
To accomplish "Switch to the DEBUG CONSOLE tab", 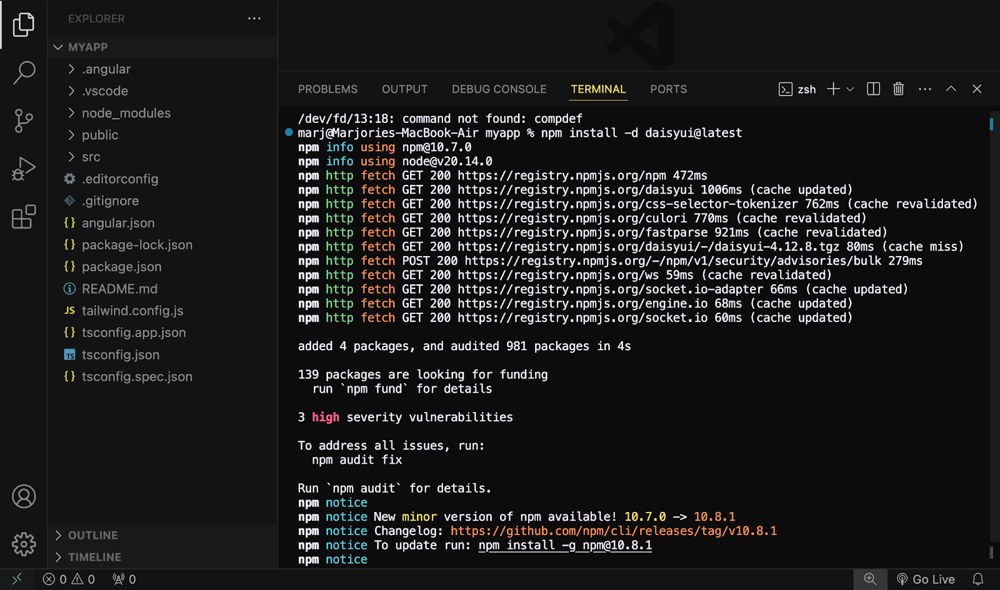I will [499, 89].
